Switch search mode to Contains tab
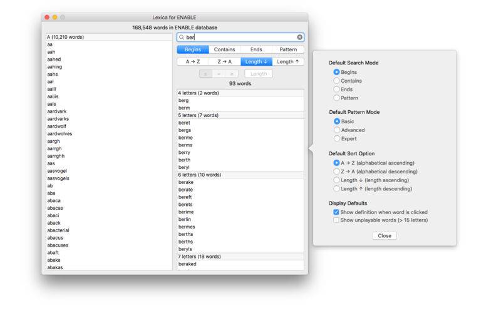 click(x=224, y=49)
